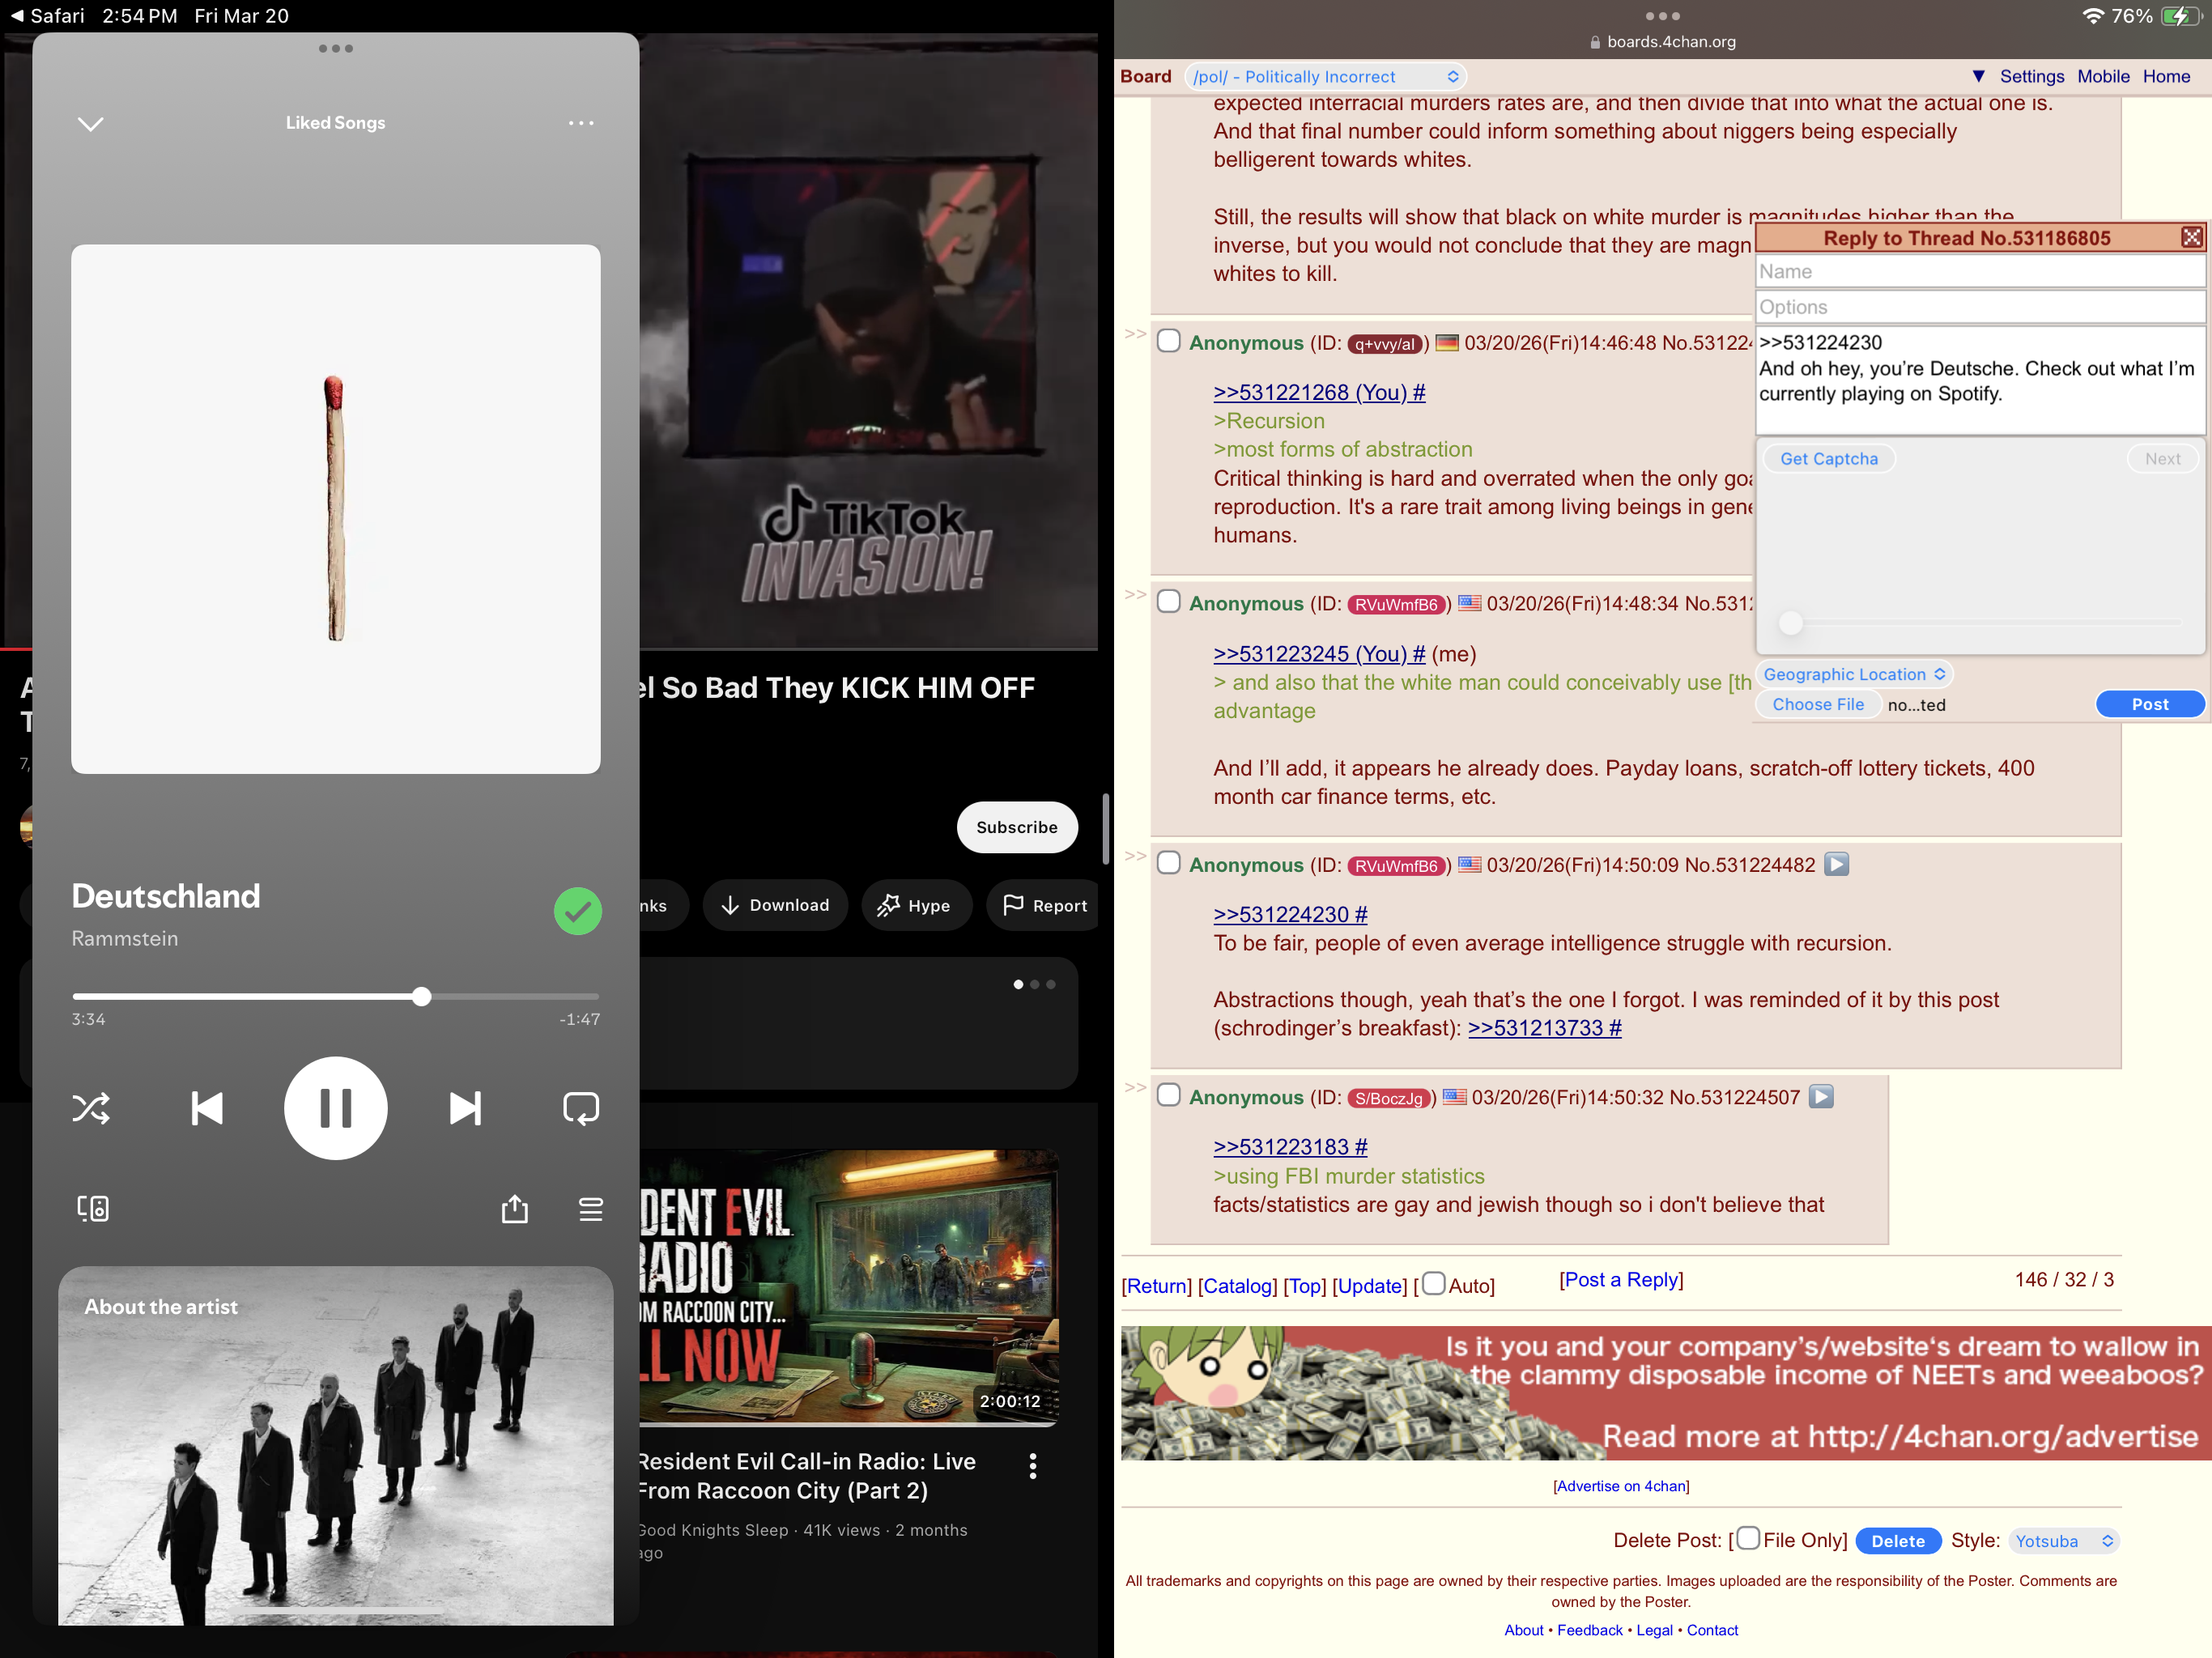
Task: Tick the File Only checkbox
Action: [x=1747, y=1538]
